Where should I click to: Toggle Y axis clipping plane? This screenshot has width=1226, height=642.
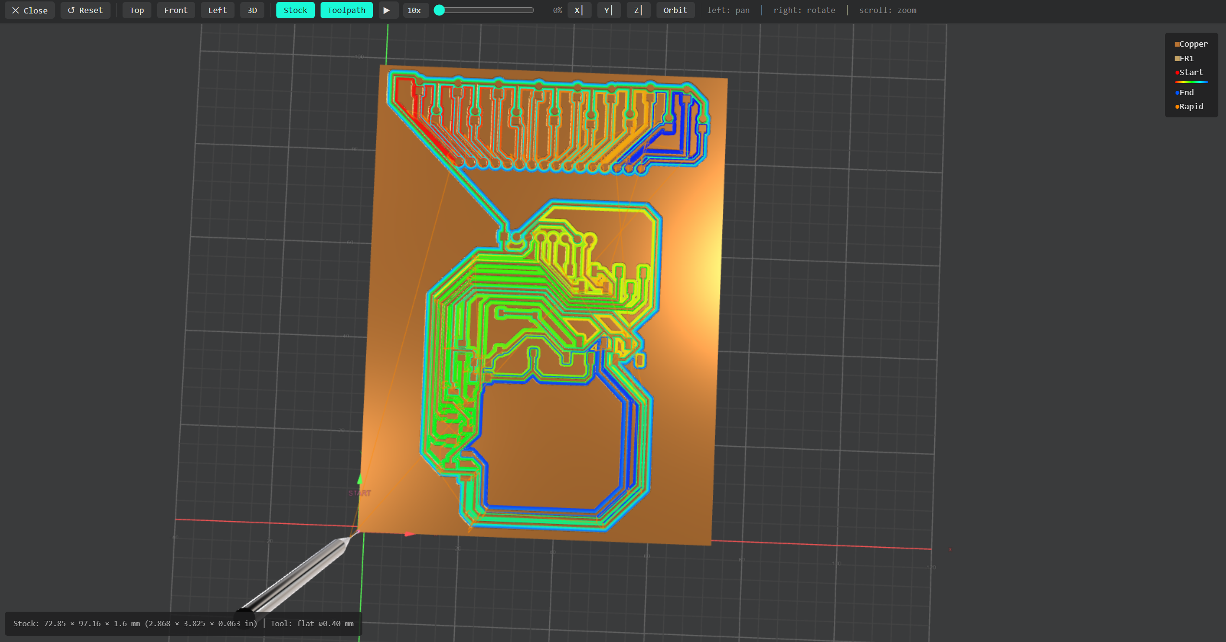[x=609, y=10]
